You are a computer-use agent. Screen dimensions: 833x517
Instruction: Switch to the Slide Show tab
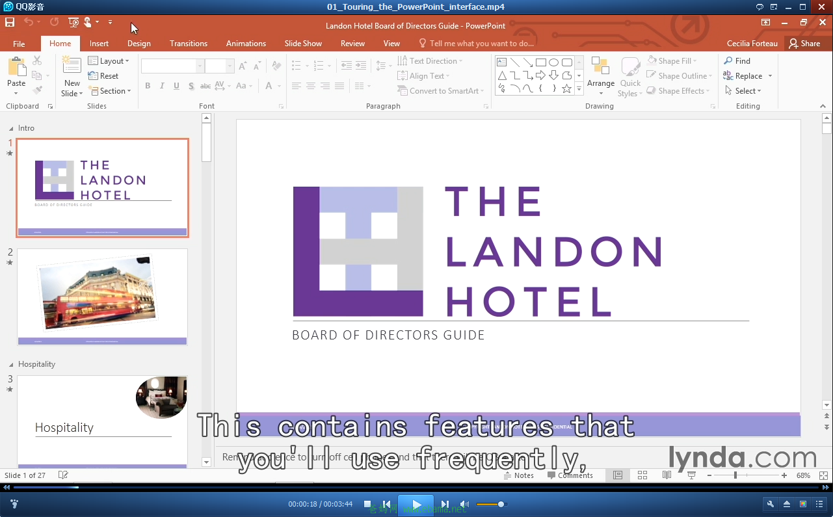pyautogui.click(x=303, y=44)
